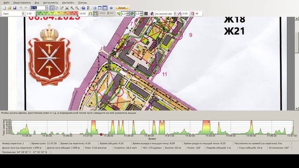Expand the [no second color] dropdown

tap(175, 14)
